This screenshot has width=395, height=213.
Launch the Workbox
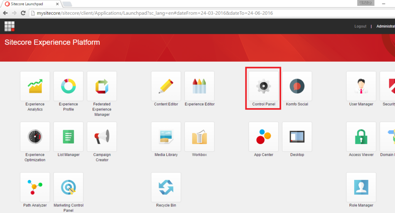click(199, 137)
